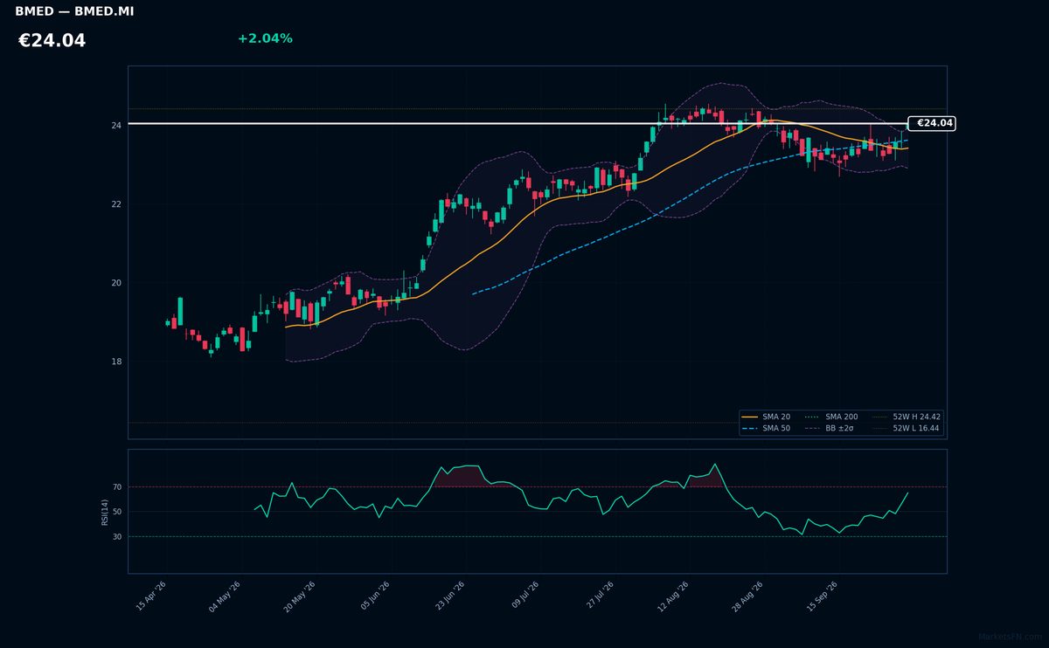Select the SMA 50 legend entry
The image size is (1049, 648).
767,429
